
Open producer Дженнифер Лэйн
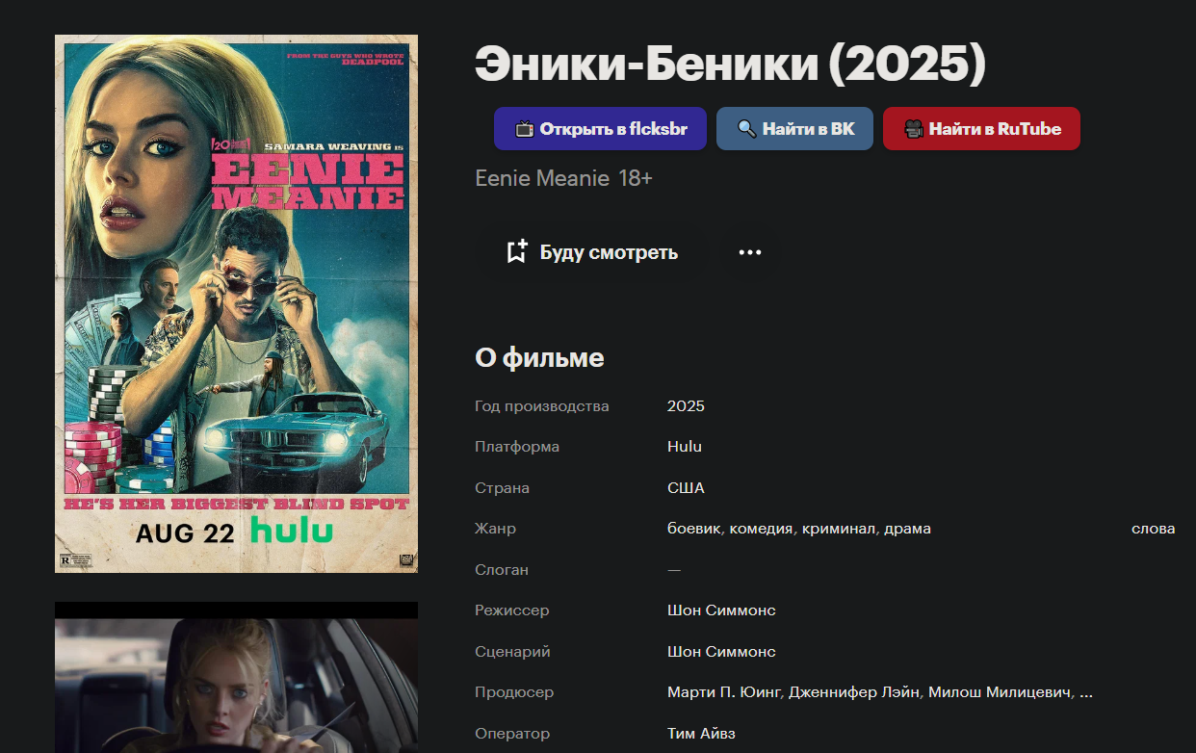click(854, 692)
